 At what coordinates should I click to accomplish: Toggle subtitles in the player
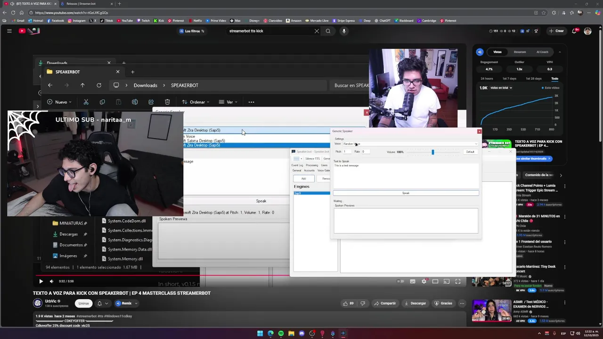[x=413, y=281]
